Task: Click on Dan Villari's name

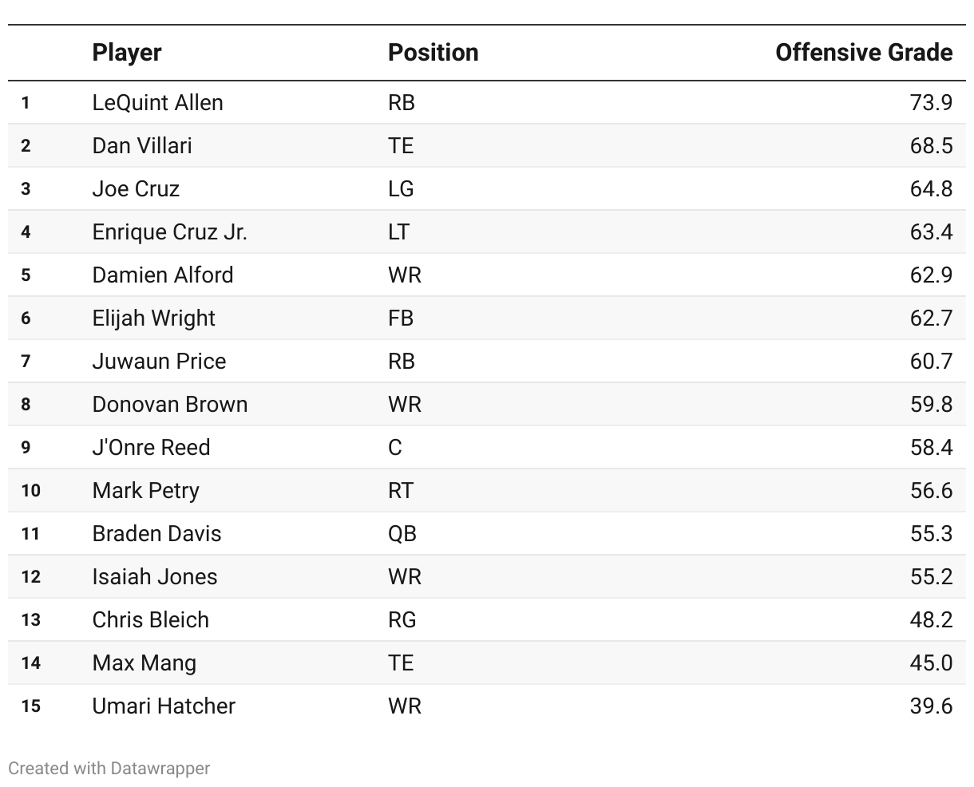Action: coord(142,146)
